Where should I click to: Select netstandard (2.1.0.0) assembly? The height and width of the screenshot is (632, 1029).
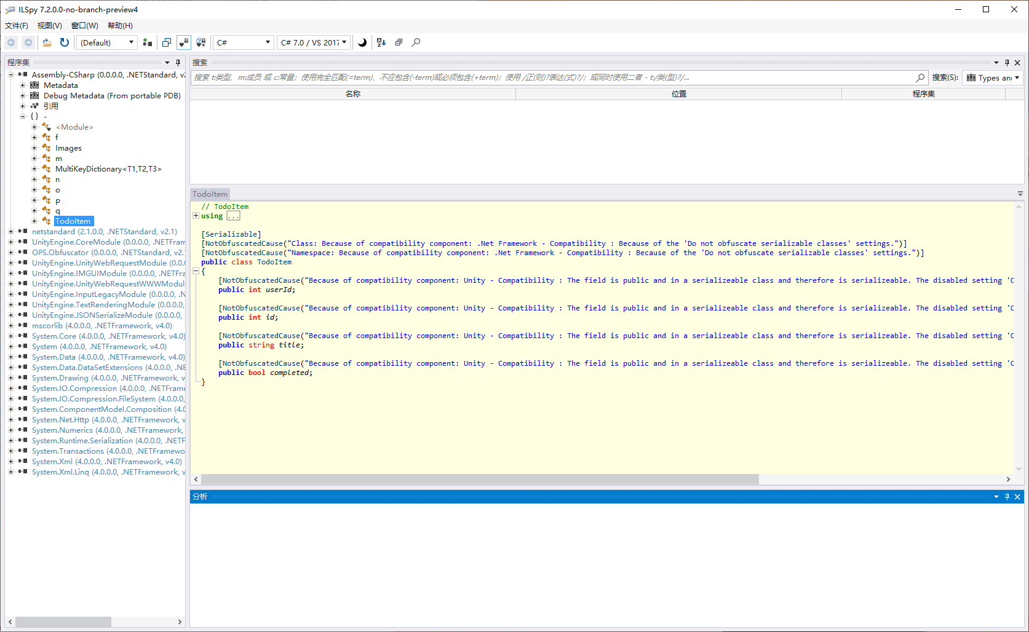pyautogui.click(x=105, y=232)
